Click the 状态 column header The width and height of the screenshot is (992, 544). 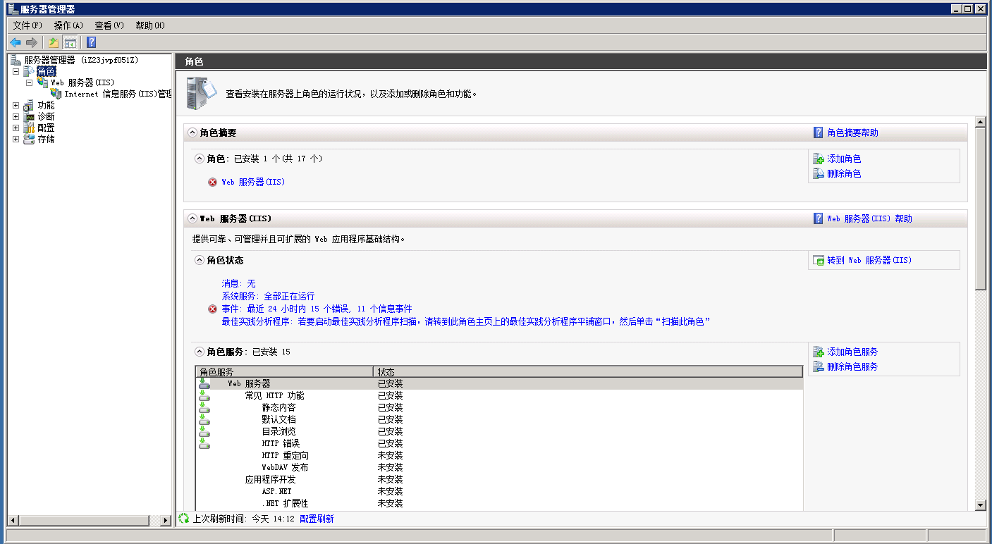click(588, 371)
